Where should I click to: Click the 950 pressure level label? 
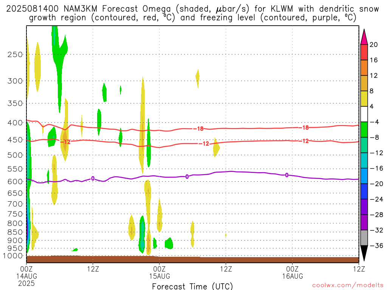click(15, 248)
